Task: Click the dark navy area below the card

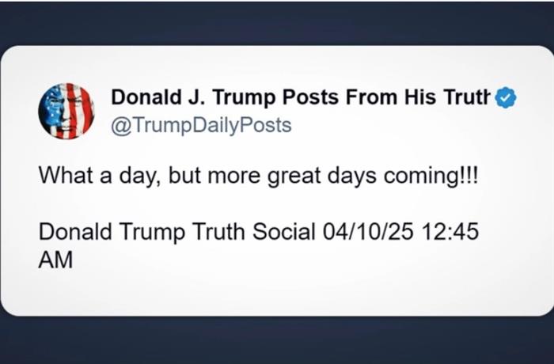Action: pyautogui.click(x=277, y=339)
